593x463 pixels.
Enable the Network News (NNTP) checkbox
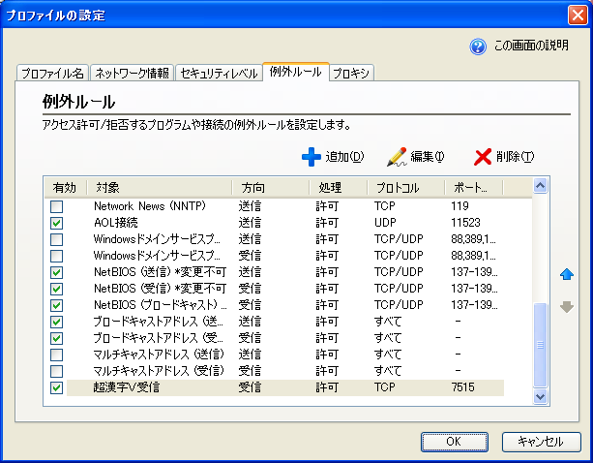coord(57,206)
